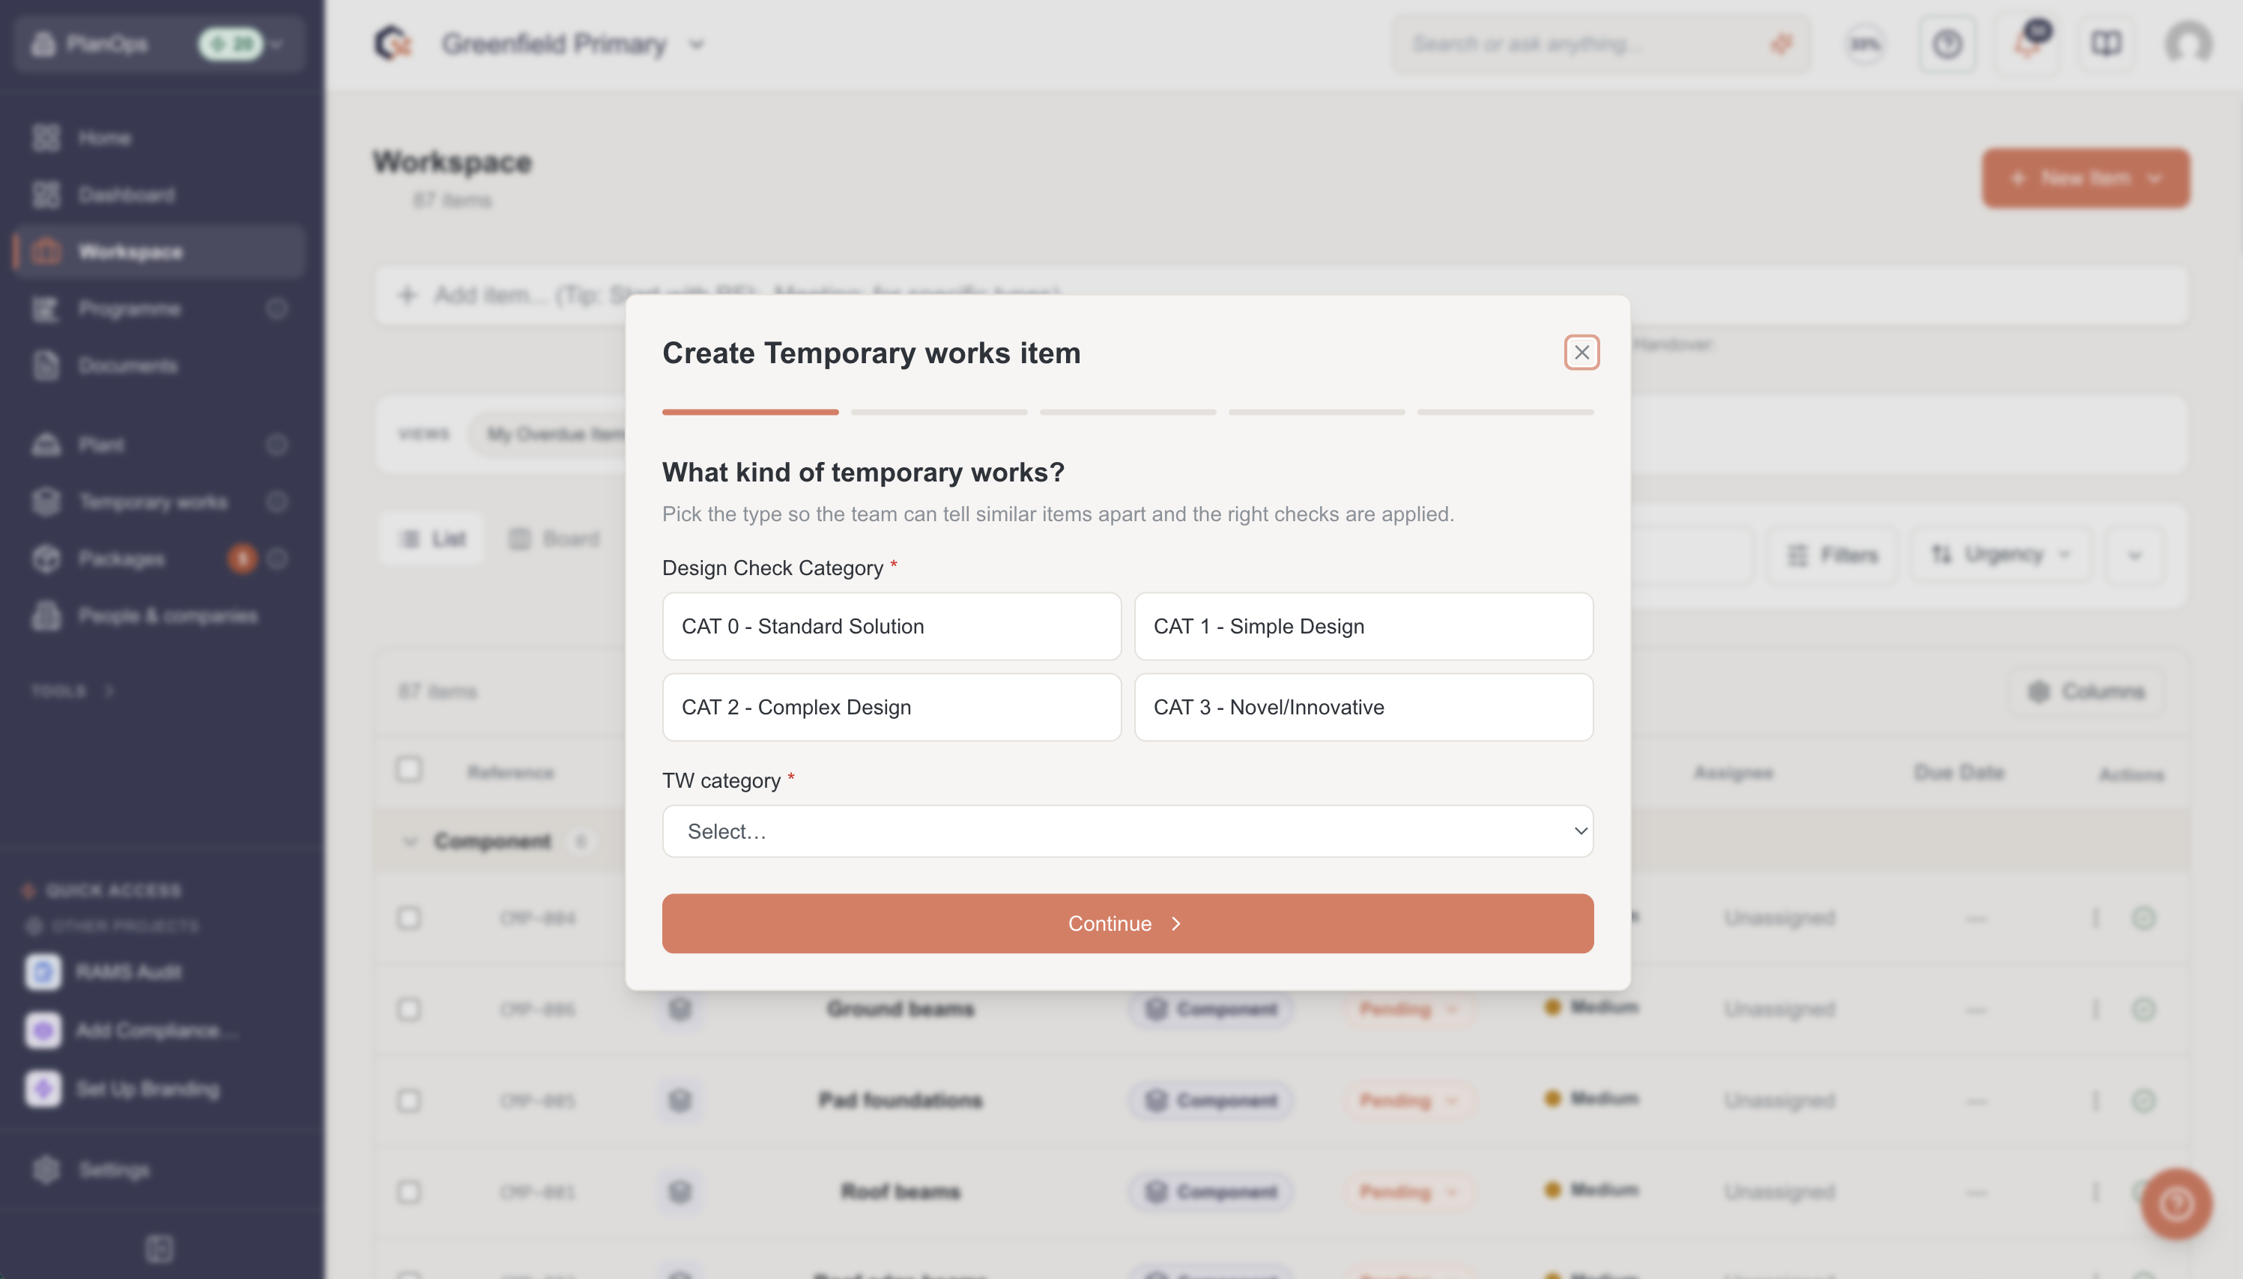Image resolution: width=2243 pixels, height=1279 pixels.
Task: Open Documents in the sidebar
Action: pos(158,365)
